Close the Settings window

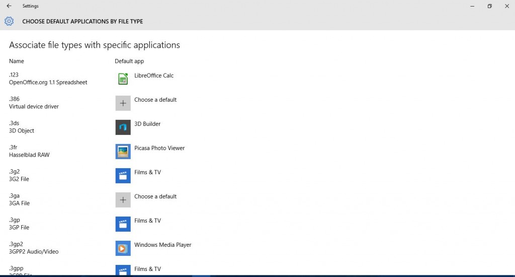pyautogui.click(x=507, y=6)
